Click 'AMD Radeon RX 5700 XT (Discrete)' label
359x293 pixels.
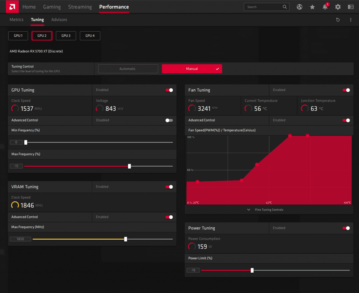(x=36, y=51)
